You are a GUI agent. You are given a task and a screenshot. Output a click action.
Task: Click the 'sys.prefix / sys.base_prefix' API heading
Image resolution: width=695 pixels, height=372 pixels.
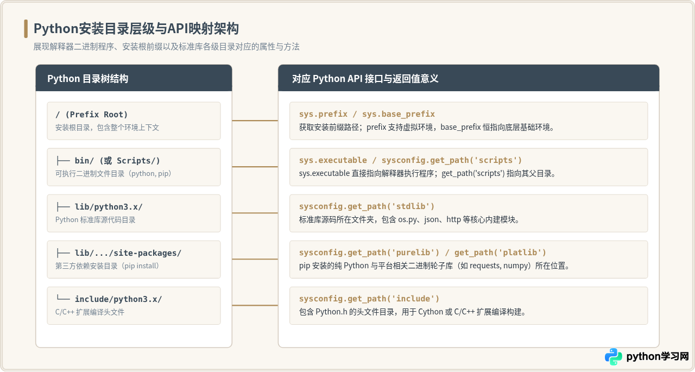[367, 114]
